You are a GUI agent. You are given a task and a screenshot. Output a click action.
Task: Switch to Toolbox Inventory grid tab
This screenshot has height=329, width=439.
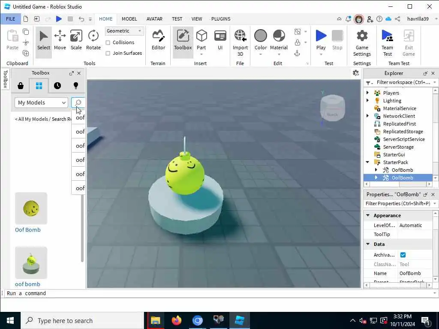pos(39,86)
